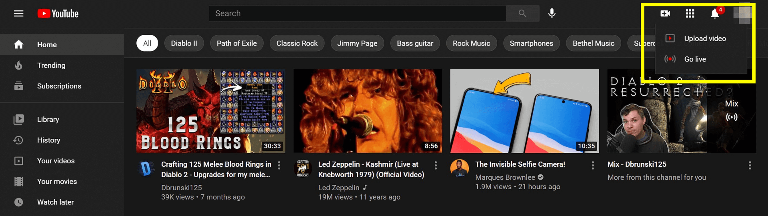Click the YouTube logo

[x=58, y=14]
